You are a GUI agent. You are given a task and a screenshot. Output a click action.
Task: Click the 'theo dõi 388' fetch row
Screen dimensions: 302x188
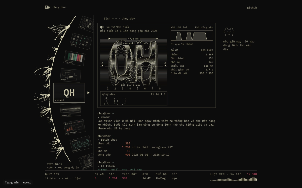coord(114,143)
